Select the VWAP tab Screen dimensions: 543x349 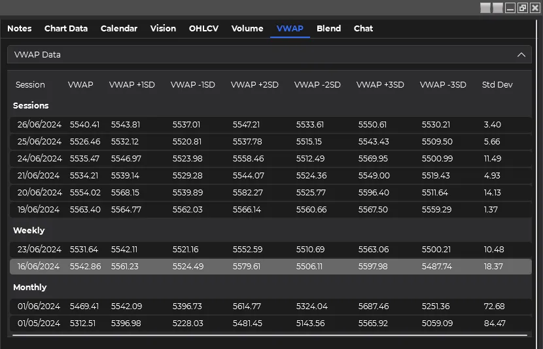[x=290, y=28]
